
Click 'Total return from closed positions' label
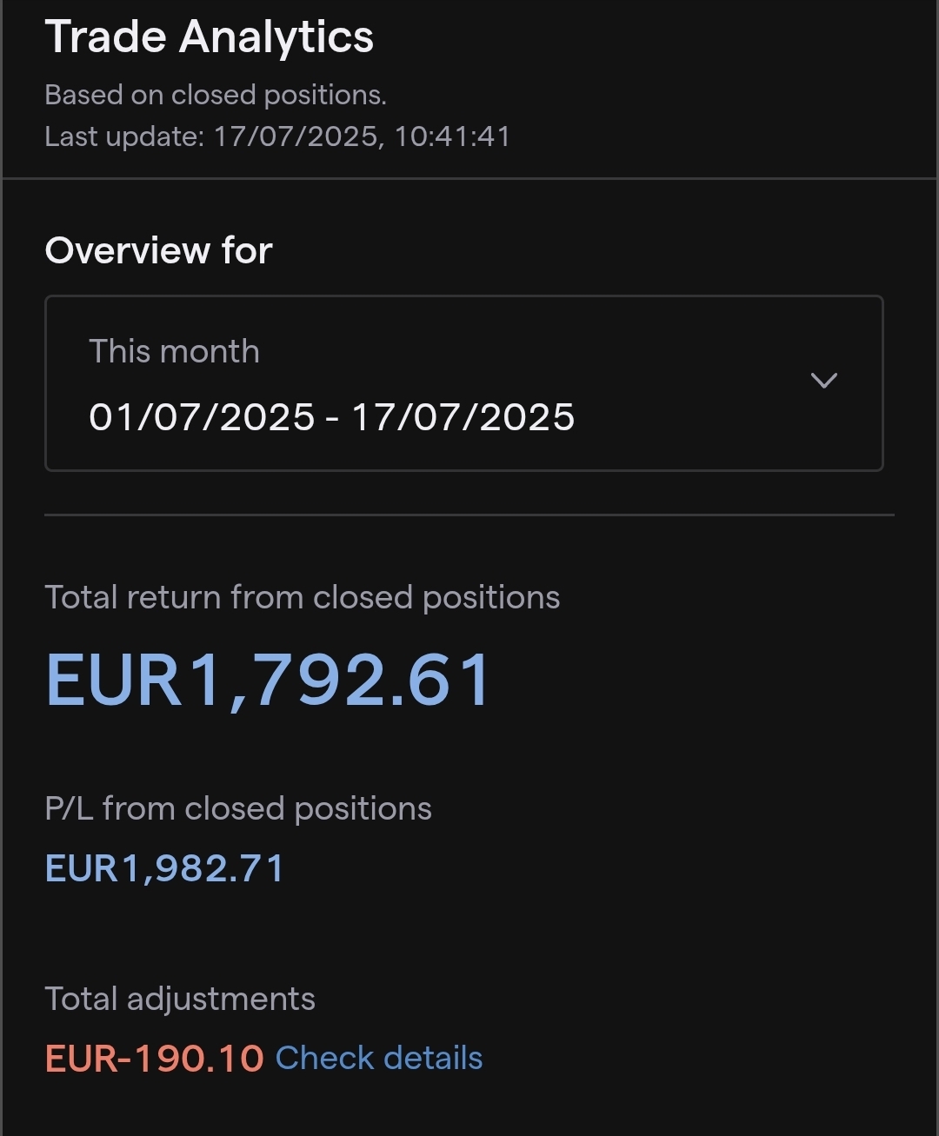point(302,597)
